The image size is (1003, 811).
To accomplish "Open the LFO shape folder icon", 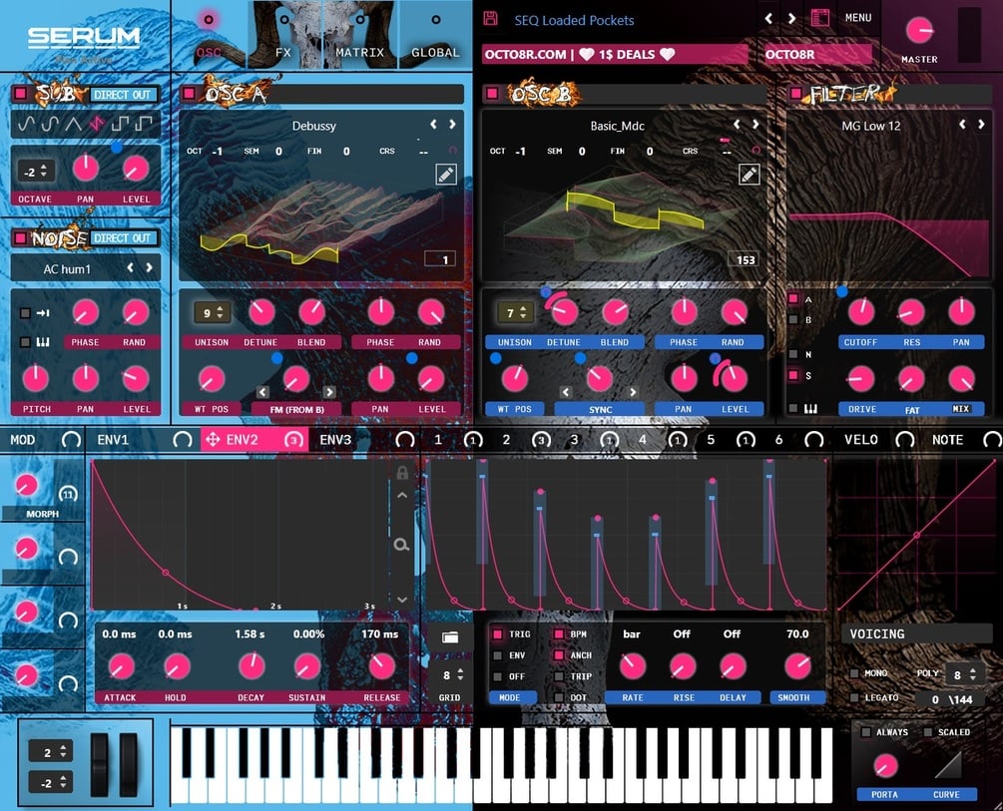I will 450,637.
